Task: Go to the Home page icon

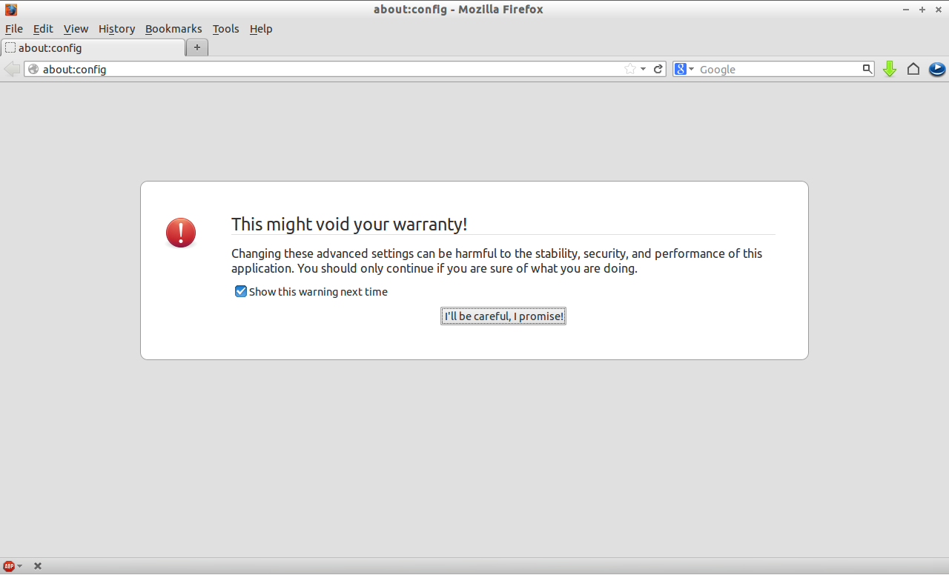Action: [x=913, y=69]
